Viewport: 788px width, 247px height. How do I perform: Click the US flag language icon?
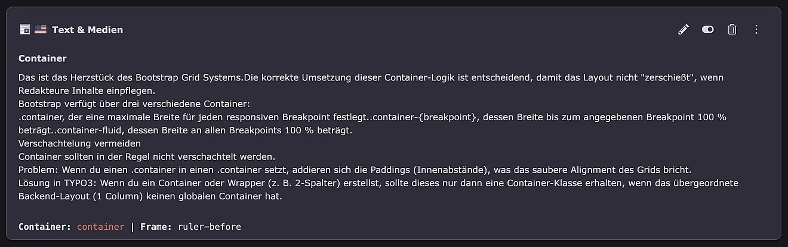(40, 29)
